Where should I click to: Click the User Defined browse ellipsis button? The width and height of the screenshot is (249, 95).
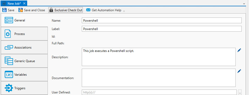[240, 92]
